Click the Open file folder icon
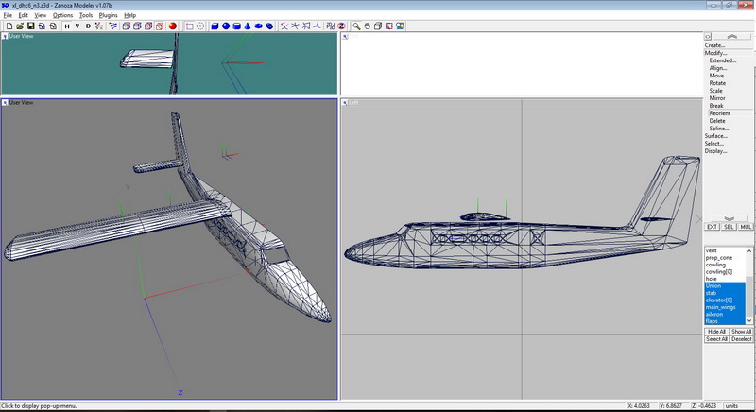The width and height of the screenshot is (756, 412). point(19,26)
